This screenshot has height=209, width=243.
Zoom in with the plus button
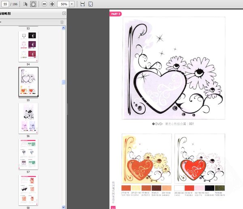coord(52,4)
